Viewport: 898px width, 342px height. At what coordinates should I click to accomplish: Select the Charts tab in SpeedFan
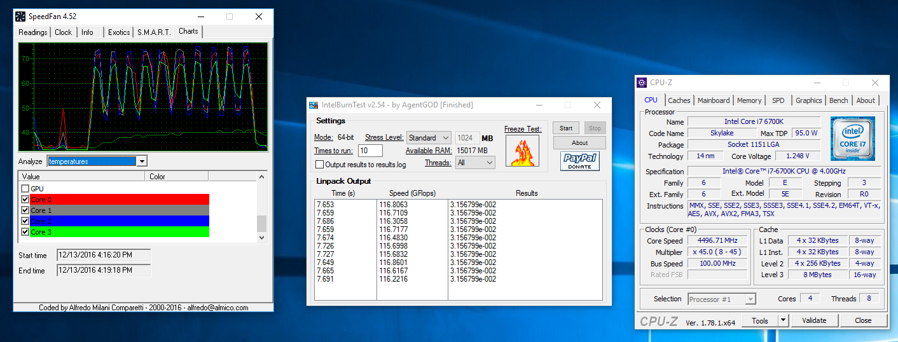[188, 31]
